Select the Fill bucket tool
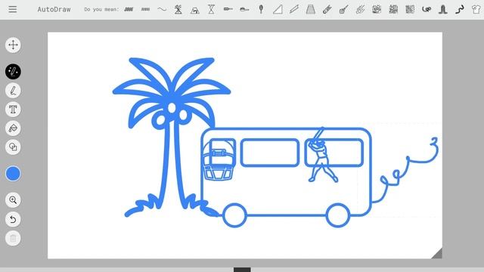The image size is (484, 272). pyautogui.click(x=13, y=128)
